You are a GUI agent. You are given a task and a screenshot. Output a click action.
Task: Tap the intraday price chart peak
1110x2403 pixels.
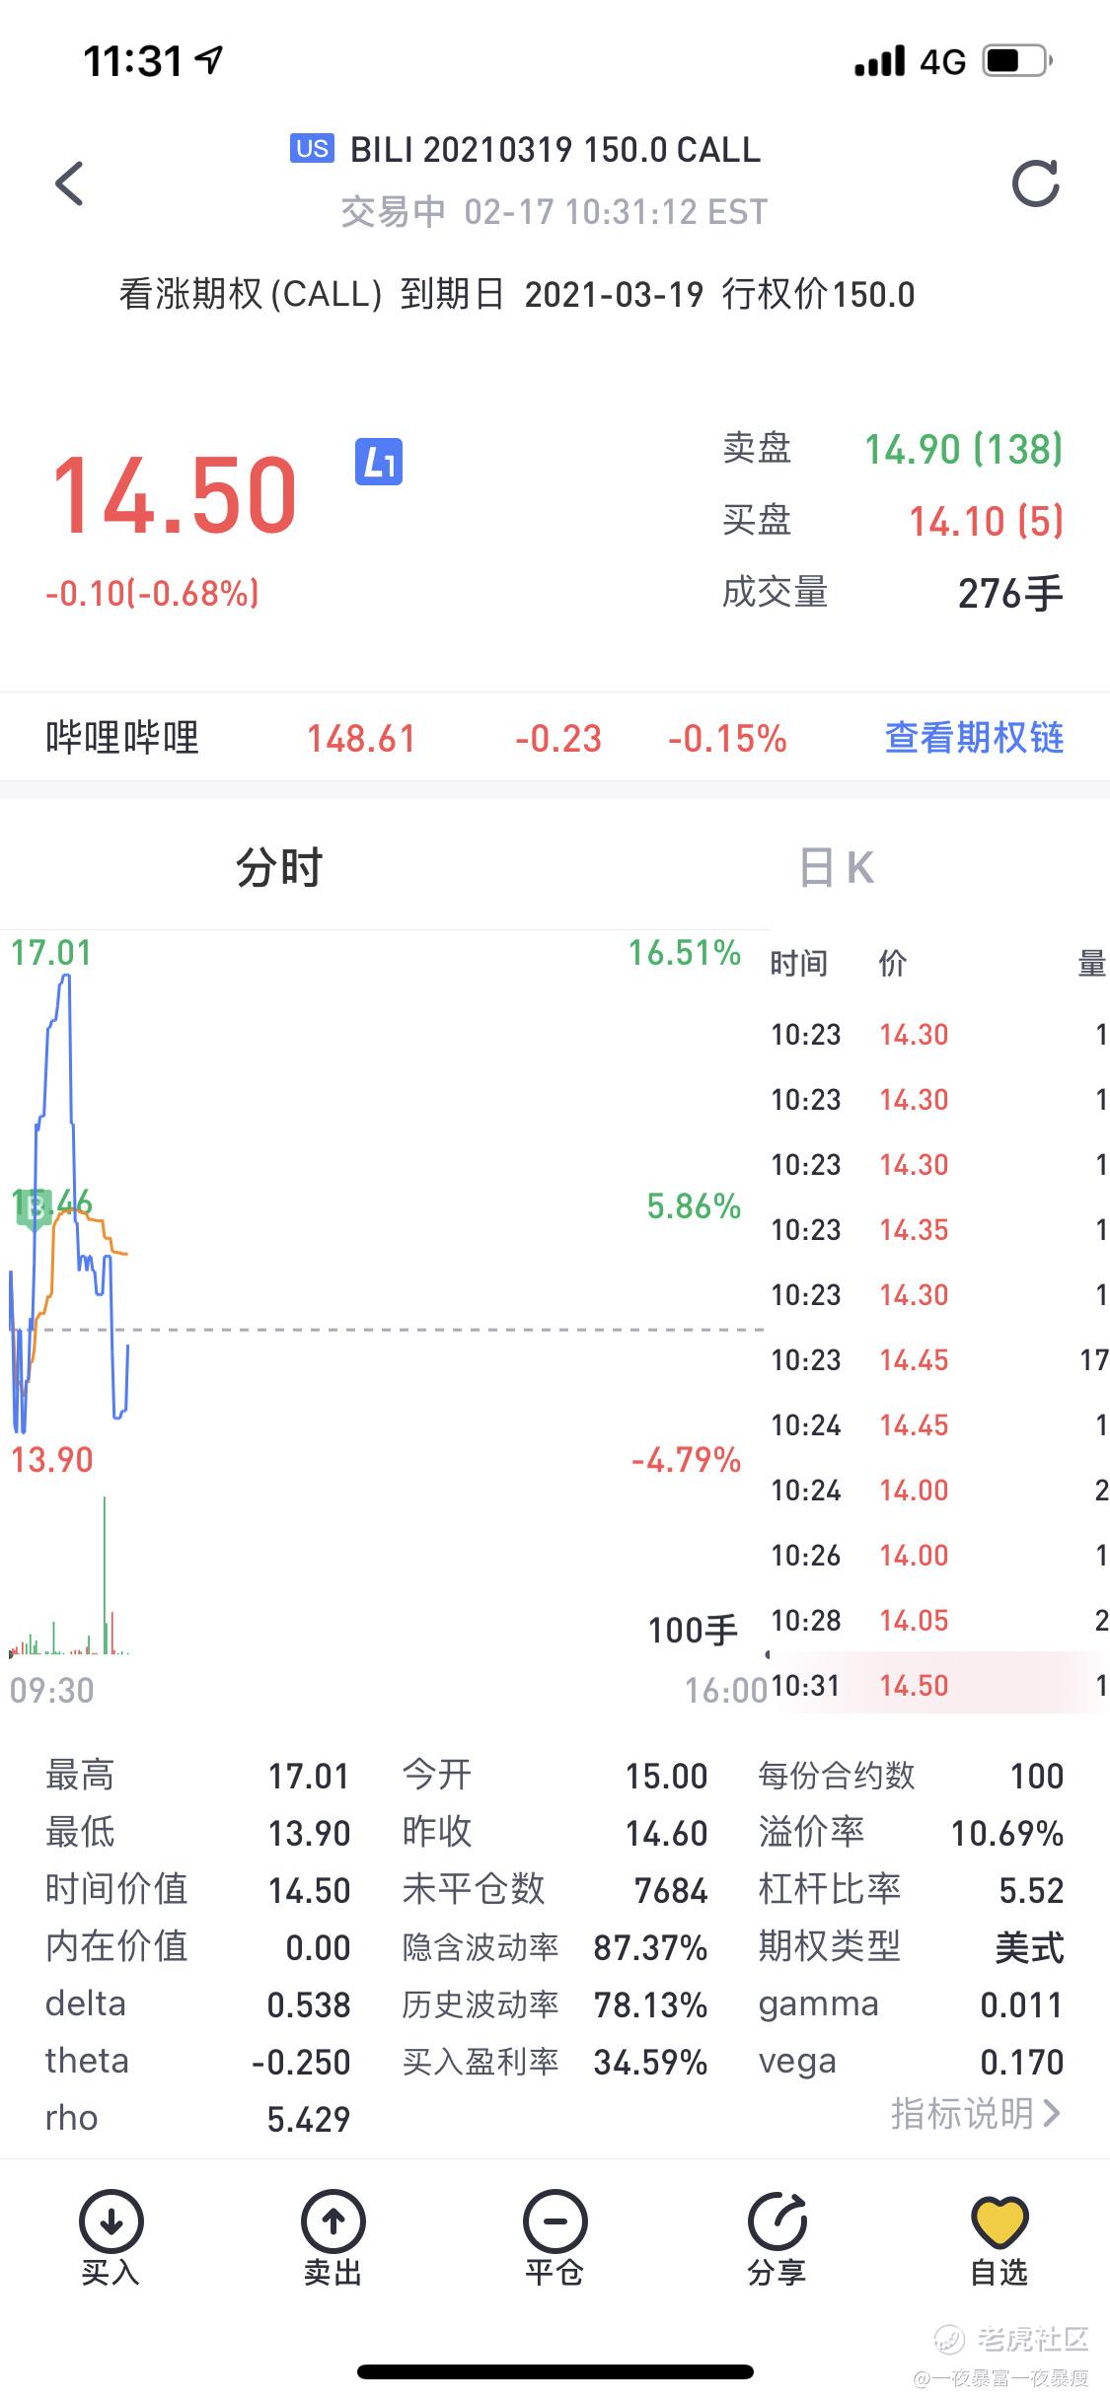(66, 977)
